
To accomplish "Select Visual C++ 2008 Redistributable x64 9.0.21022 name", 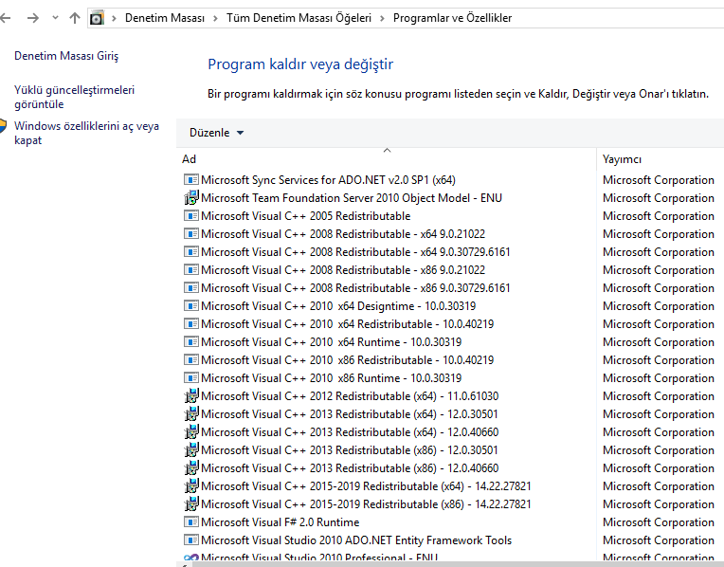I will tap(343, 234).
